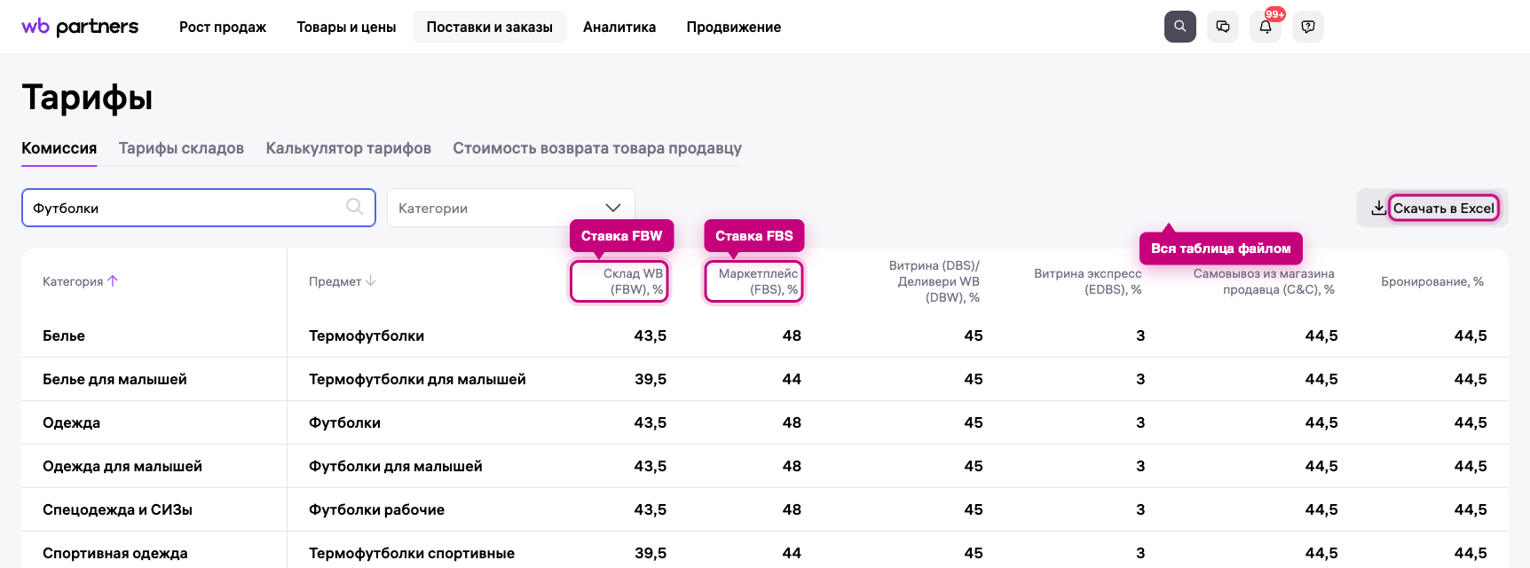
Task: Click the FBW value 39,5 for Белье для малышей
Action: click(x=651, y=379)
